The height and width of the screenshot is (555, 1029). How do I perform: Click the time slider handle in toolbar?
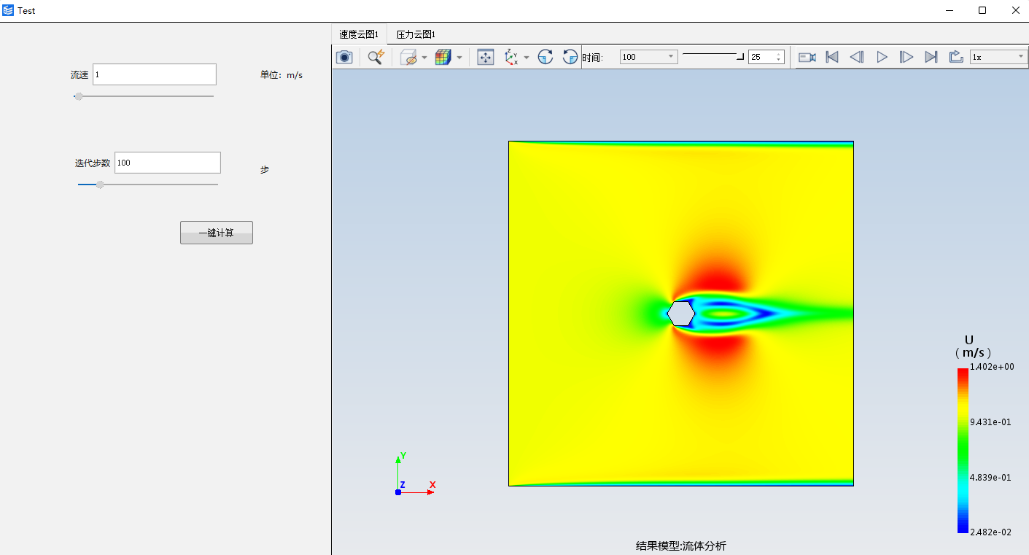pyautogui.click(x=740, y=56)
